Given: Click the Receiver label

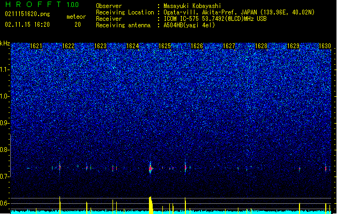Looking at the screenshot, I should pyautogui.click(x=109, y=19).
